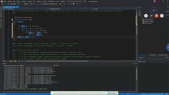This screenshot has width=169, height=95.
Task: Click the Undo toolbar icon
Action: click(x=18, y=4)
